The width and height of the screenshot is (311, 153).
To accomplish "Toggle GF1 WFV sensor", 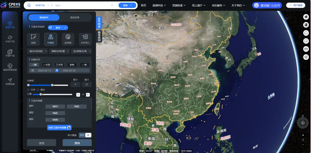I will coord(55,106).
